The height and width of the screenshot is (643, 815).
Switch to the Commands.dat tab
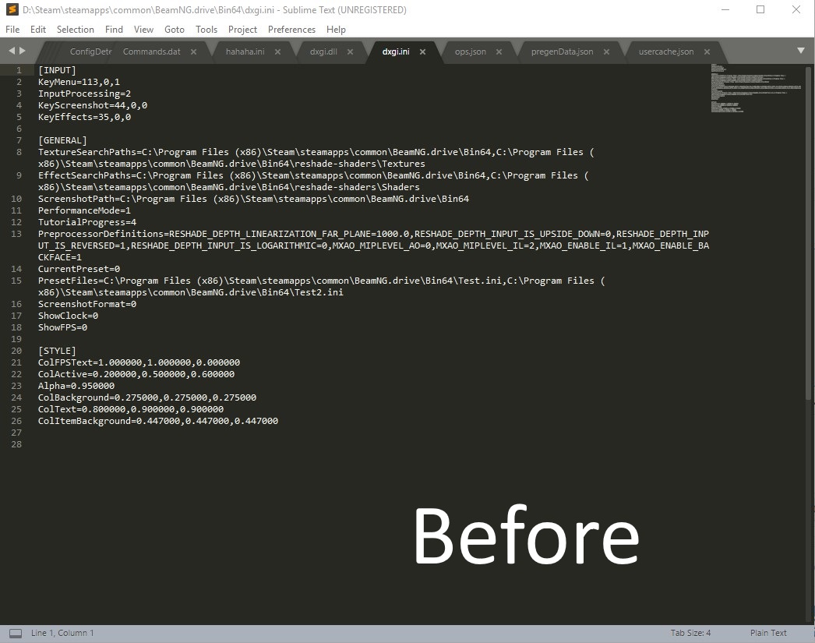click(x=152, y=51)
